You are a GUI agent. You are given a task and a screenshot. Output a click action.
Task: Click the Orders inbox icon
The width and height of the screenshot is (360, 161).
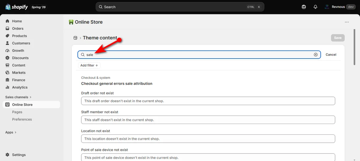(x=7, y=28)
